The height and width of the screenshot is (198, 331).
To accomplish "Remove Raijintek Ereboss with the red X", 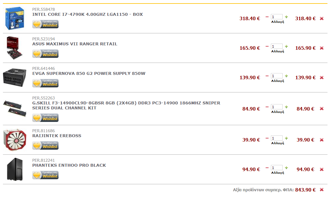I will pyautogui.click(x=322, y=140).
